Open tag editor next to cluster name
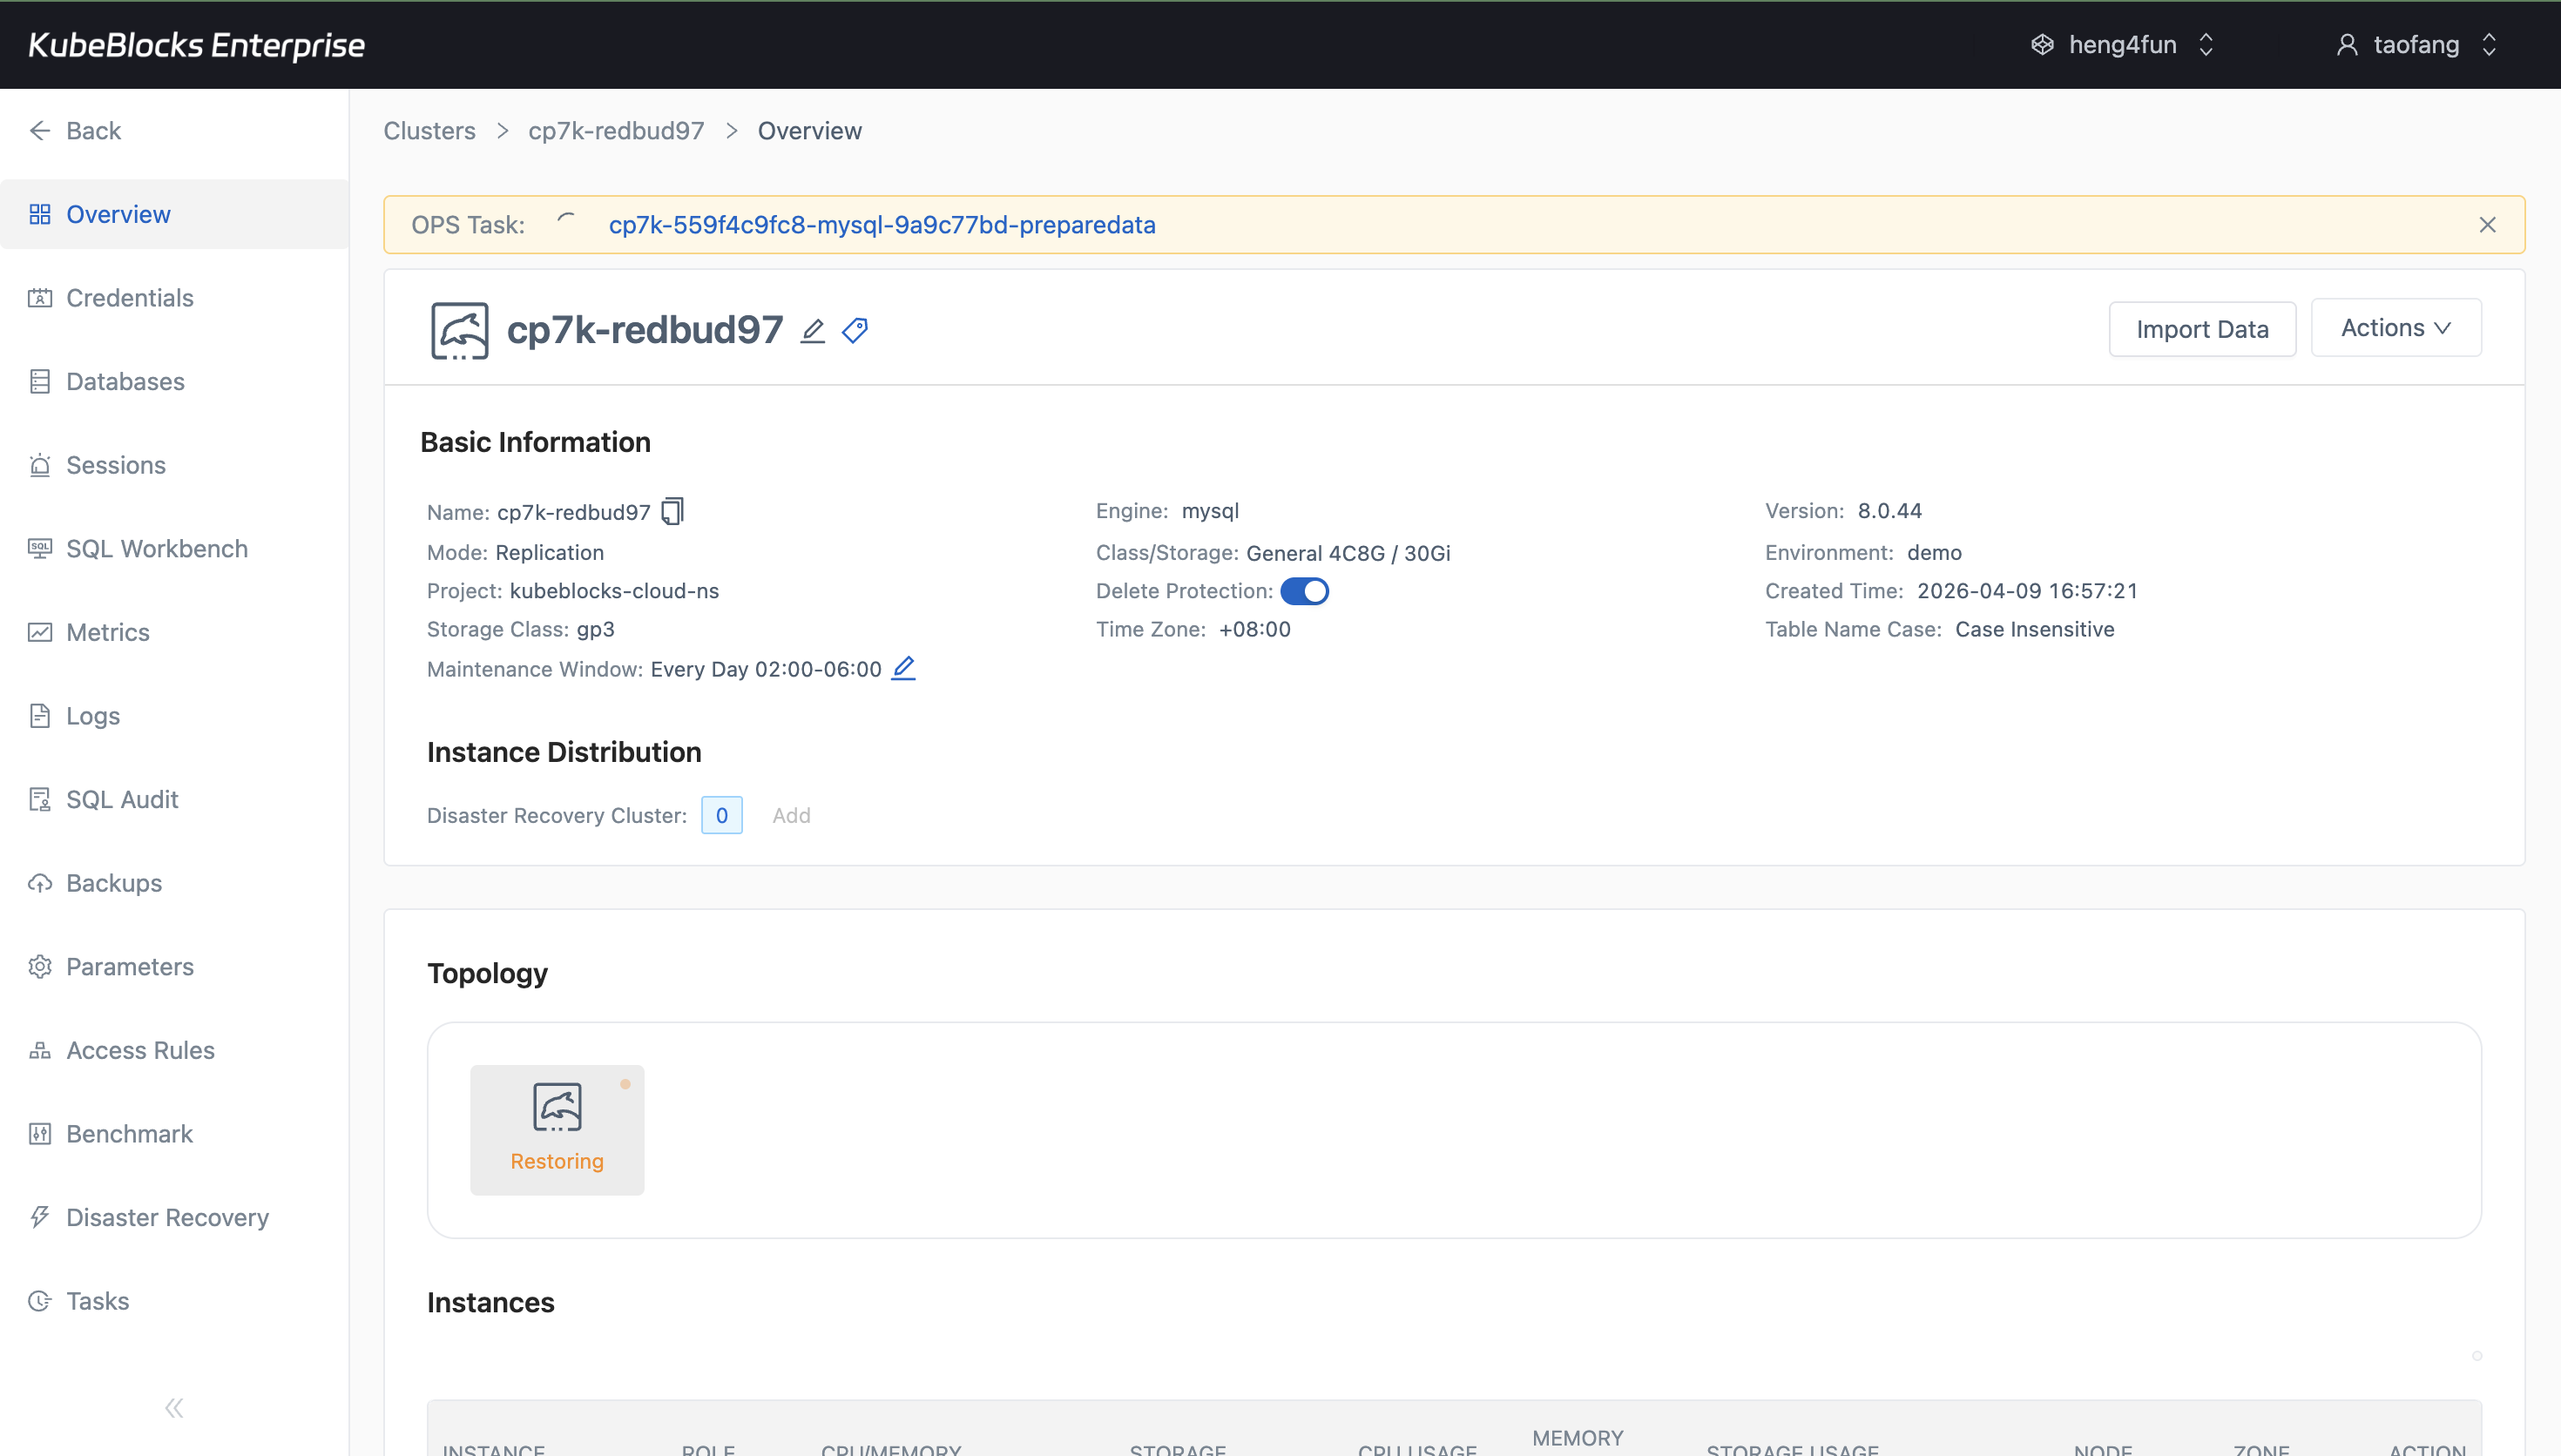This screenshot has height=1456, width=2561. [x=854, y=330]
